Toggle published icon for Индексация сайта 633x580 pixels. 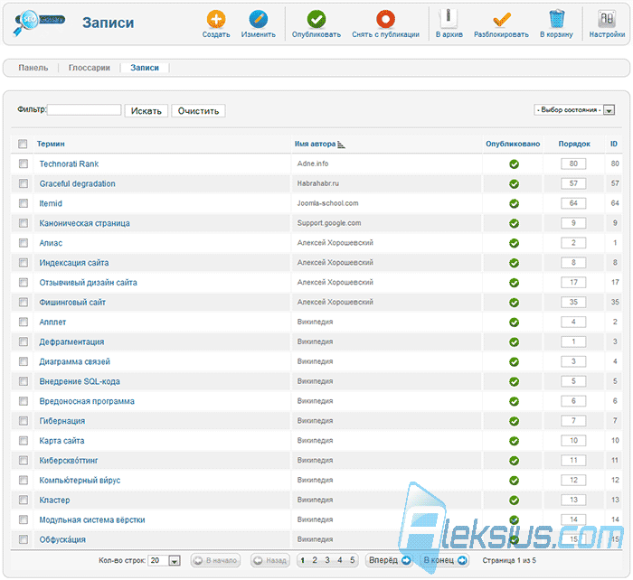pyautogui.click(x=514, y=263)
